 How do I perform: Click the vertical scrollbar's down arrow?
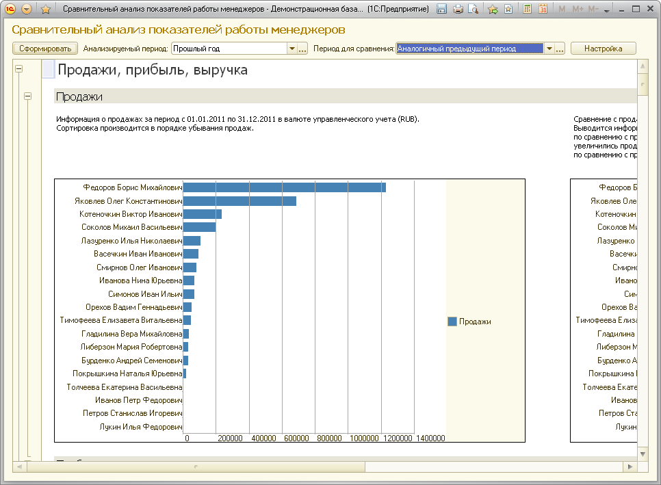click(643, 453)
